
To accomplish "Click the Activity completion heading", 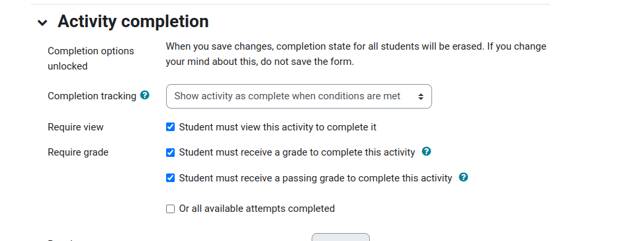I will (x=133, y=21).
